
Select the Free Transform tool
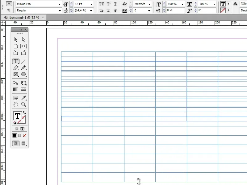tap(23, 83)
